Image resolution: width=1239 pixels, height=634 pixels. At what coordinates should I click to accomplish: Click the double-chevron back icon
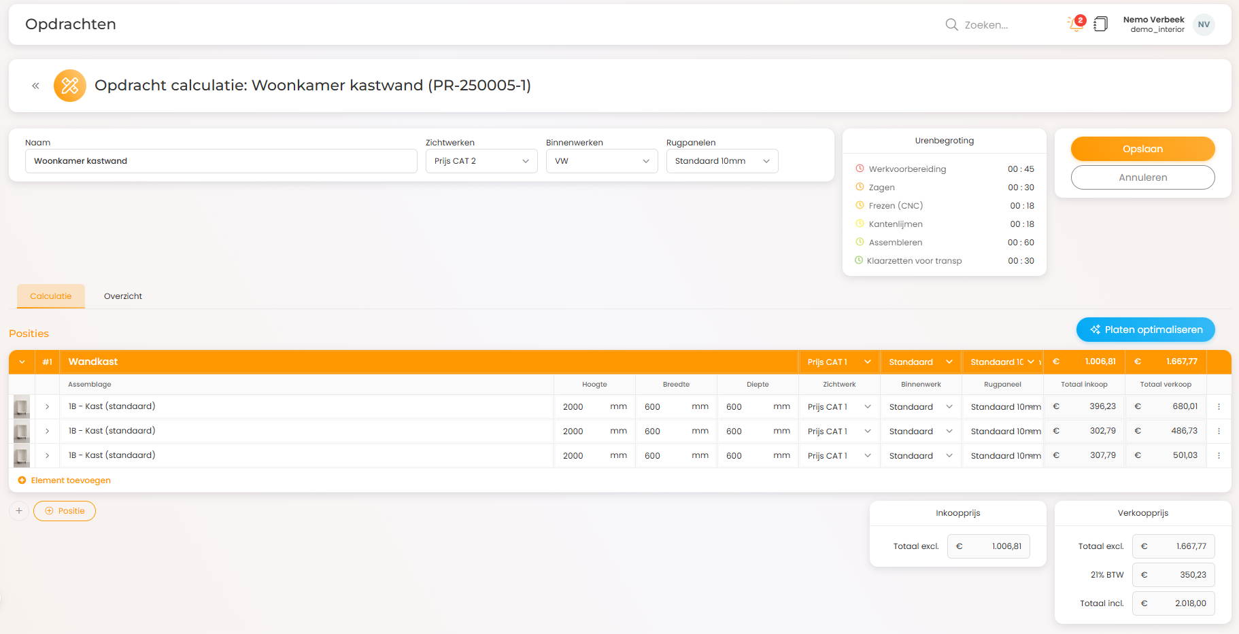tap(35, 86)
